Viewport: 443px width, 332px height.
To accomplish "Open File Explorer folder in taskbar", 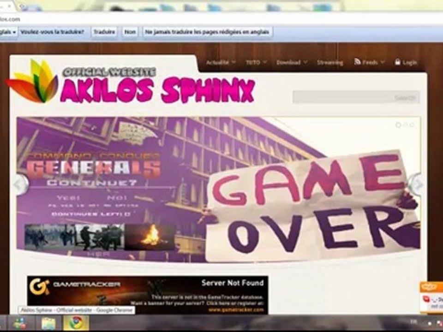I will [48, 324].
